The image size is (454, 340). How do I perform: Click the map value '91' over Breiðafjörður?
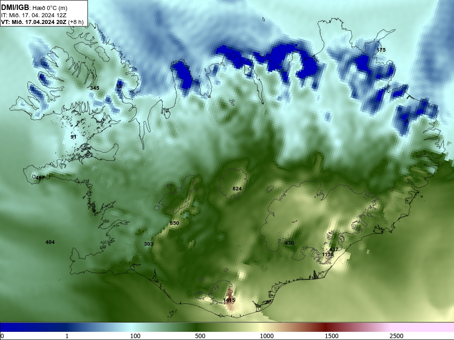point(74,137)
